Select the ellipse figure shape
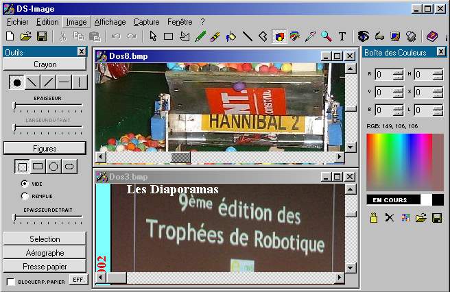Screen dimensions: 450x292 pos(69,167)
